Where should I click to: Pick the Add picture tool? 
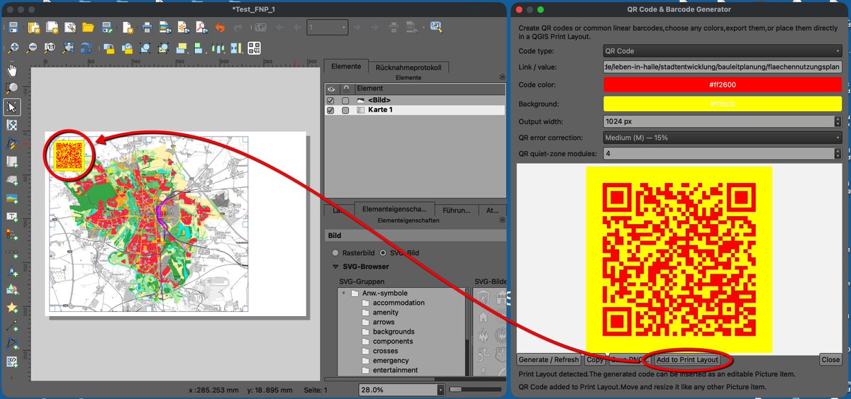12,198
